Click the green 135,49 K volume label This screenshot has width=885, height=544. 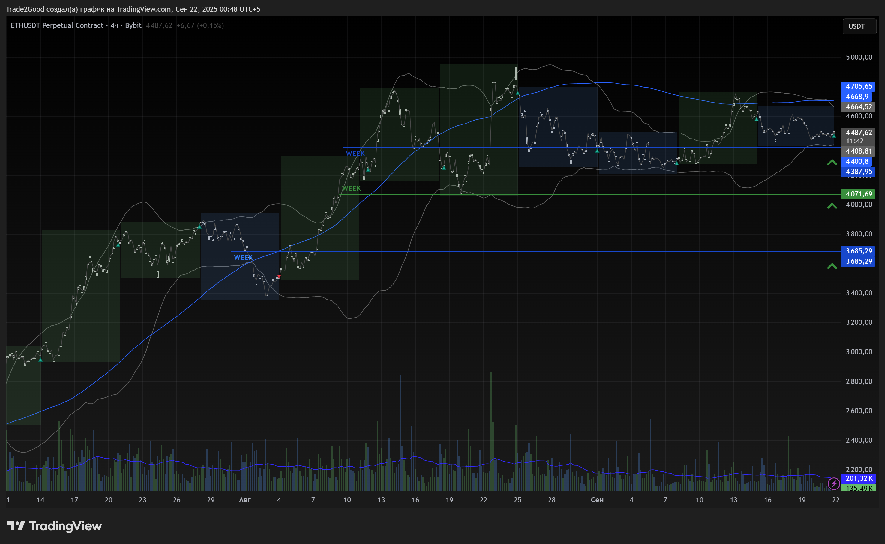pos(859,488)
